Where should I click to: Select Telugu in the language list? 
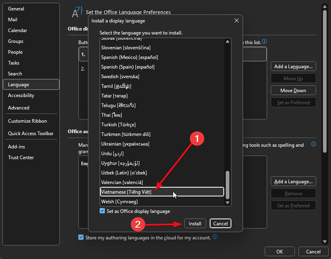coord(162,105)
